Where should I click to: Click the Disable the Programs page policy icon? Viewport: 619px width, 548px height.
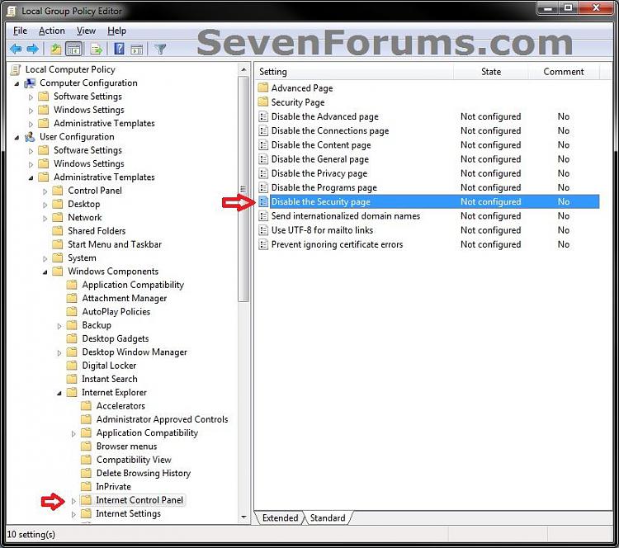click(x=263, y=187)
